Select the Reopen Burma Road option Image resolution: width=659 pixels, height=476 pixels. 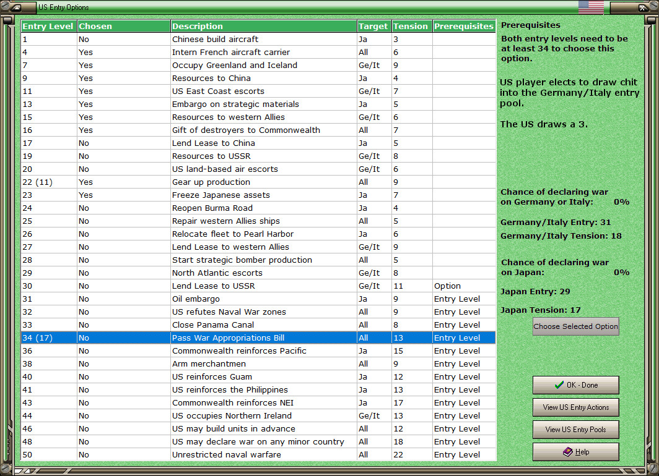pos(258,208)
